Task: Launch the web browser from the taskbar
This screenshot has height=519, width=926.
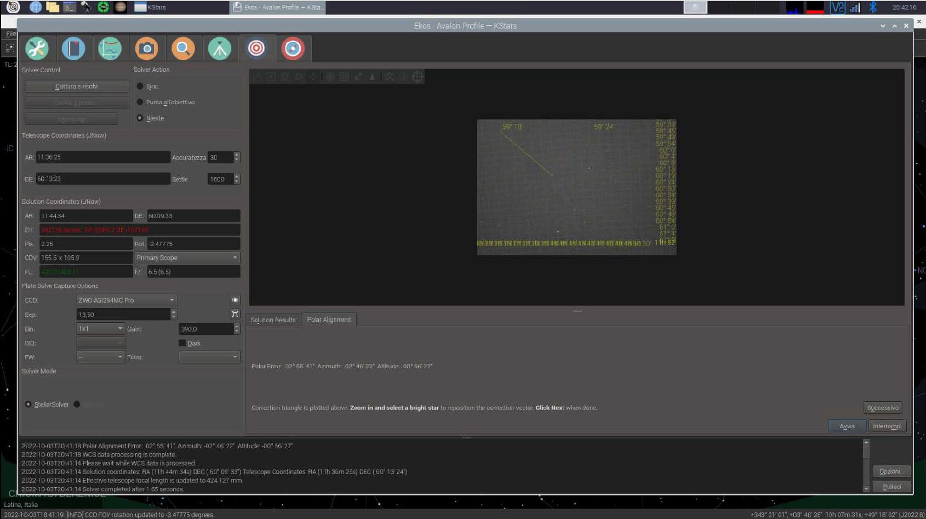Action: 36,7
